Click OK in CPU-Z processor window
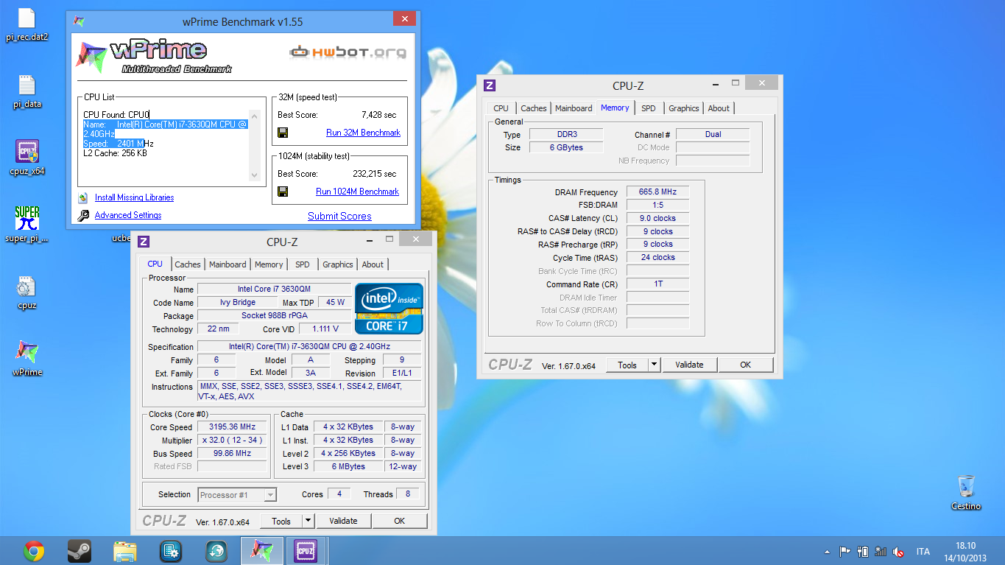 click(x=399, y=521)
